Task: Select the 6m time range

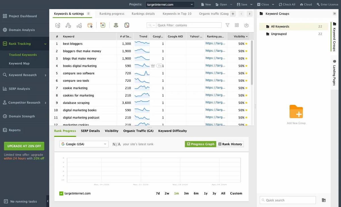Action: 196,193
